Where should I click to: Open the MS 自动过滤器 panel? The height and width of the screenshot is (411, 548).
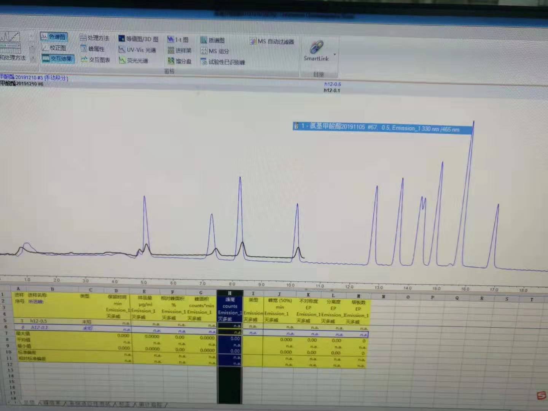click(272, 41)
